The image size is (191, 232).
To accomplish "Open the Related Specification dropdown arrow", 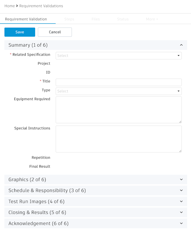I will tap(179, 56).
